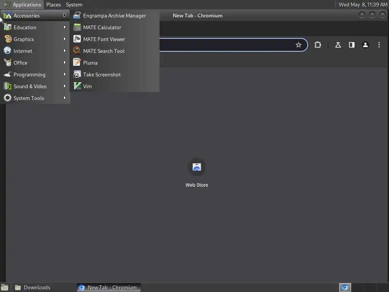Viewport: 389px width, 292px height.
Task: Open Chromium three-dot menu
Action: (379, 45)
